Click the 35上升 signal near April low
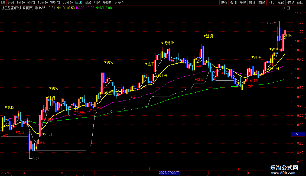The image size is (306, 176). click(47, 134)
